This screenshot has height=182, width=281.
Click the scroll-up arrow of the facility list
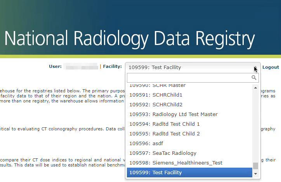click(x=255, y=88)
